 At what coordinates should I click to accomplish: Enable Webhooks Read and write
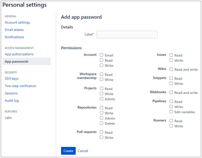pos(171,92)
